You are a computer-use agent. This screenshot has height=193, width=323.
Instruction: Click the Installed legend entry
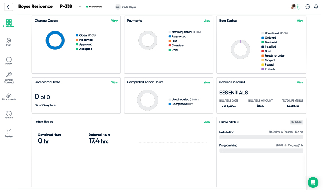[x=269, y=46]
